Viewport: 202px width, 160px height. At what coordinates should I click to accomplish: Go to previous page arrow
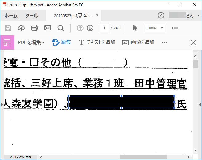pyautogui.click(x=80, y=28)
